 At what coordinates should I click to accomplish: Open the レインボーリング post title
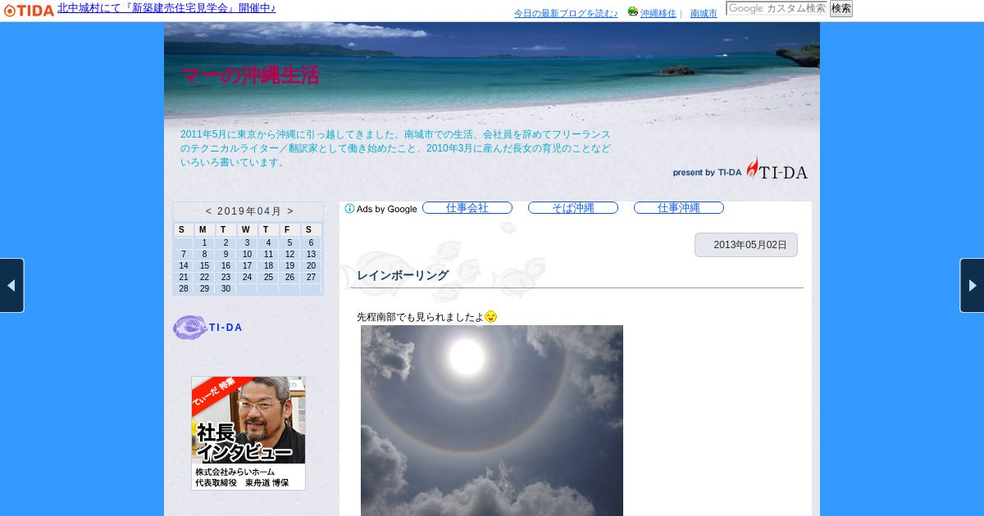click(x=403, y=275)
